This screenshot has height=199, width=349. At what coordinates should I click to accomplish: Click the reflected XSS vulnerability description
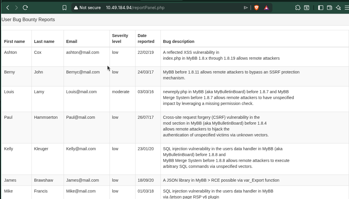point(221,55)
